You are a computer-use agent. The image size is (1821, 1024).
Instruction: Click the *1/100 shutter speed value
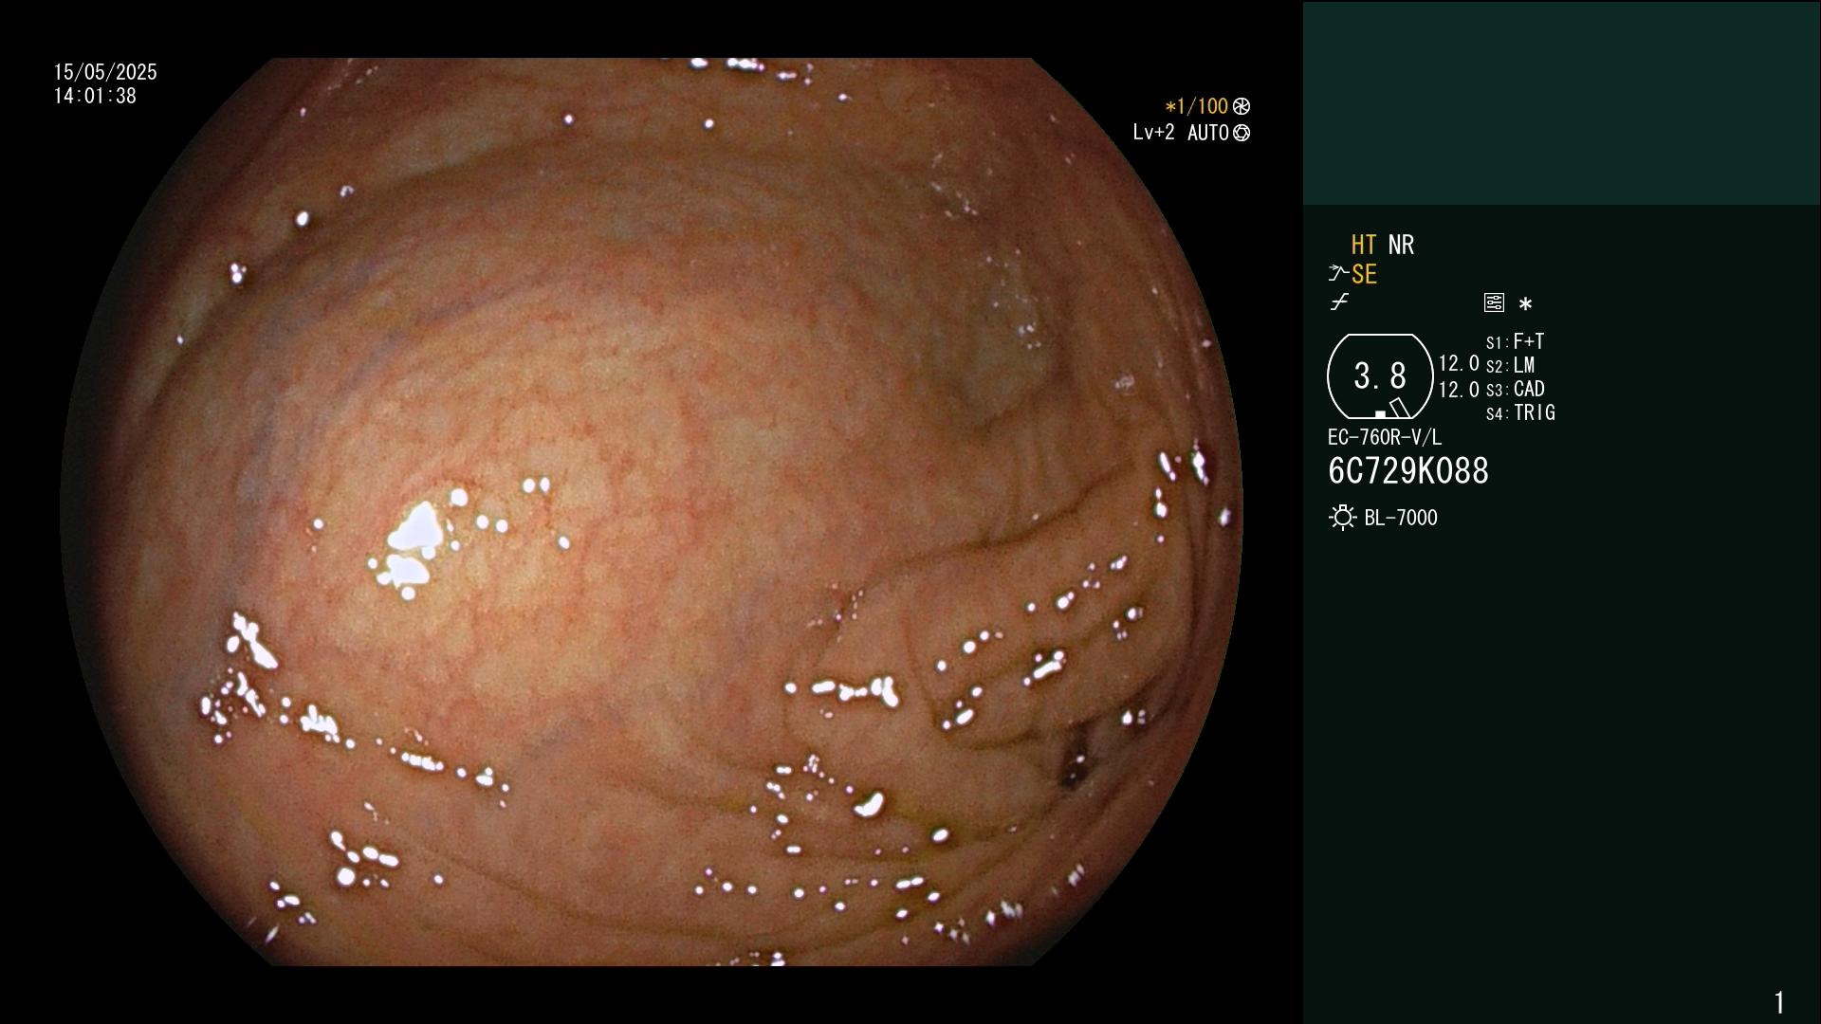pyautogui.click(x=1197, y=106)
